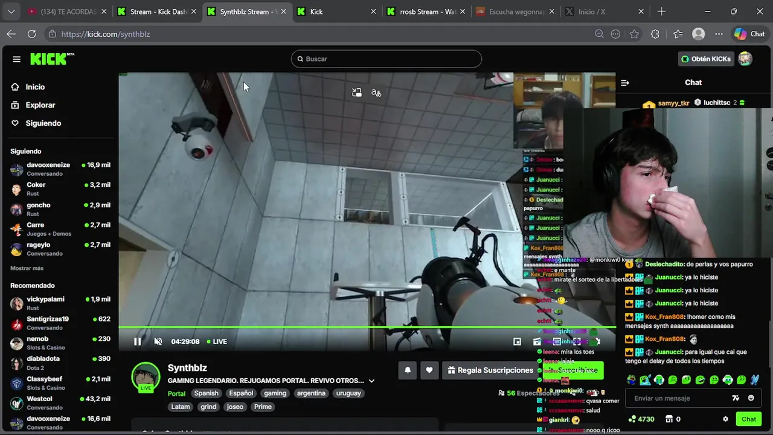Open Explorar in the sidebar
The height and width of the screenshot is (435, 773).
pos(40,105)
